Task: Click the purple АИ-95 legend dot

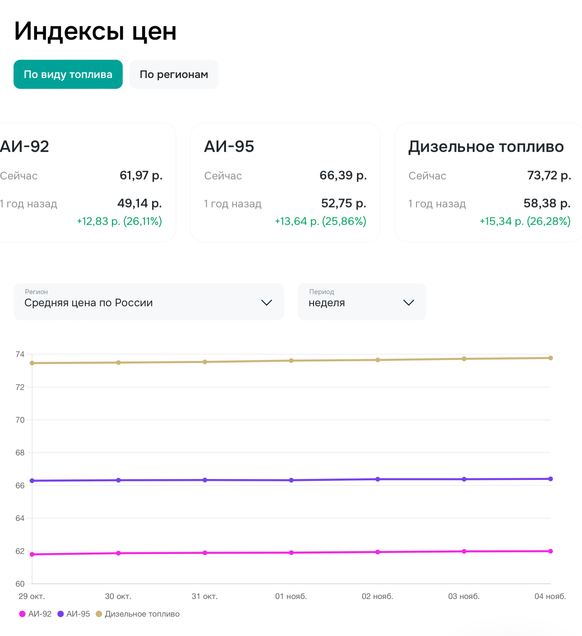Action: pyautogui.click(x=60, y=614)
